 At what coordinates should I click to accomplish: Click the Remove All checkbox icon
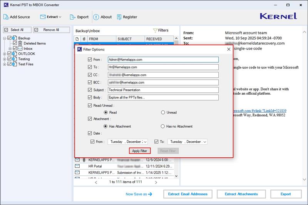pos(36,30)
